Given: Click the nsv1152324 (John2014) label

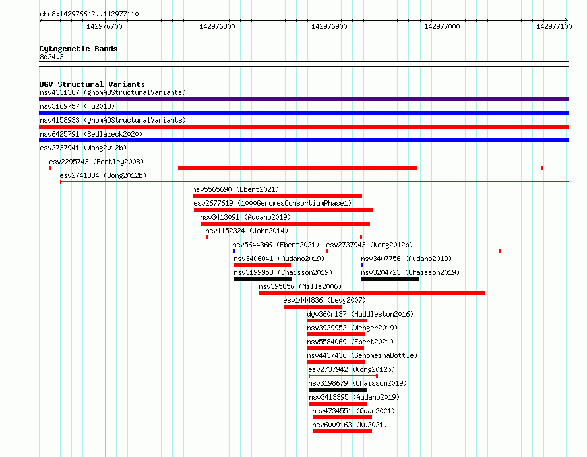Looking at the screenshot, I should (247, 231).
